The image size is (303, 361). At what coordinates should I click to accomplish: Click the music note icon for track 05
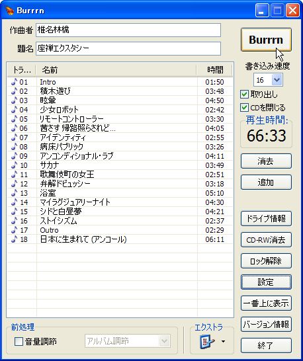(15, 119)
